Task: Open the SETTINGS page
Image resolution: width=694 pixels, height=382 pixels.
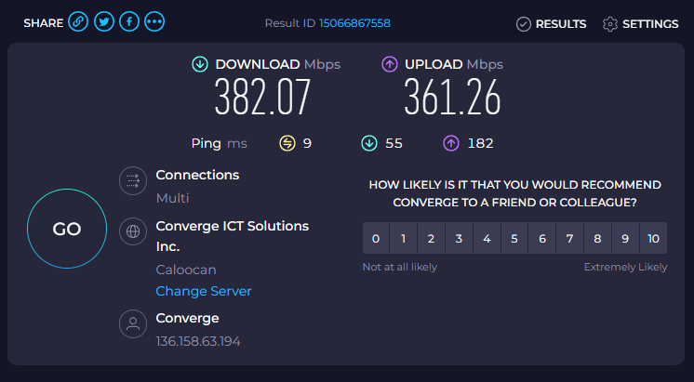Action: pos(650,24)
